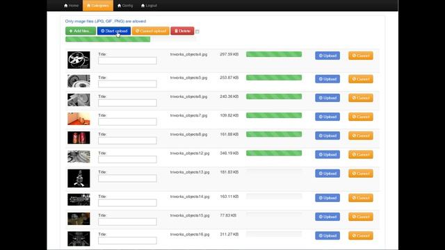Upload triworks_objects7.jpg with its Upload button
This screenshot has height=250, width=445.
point(327,117)
